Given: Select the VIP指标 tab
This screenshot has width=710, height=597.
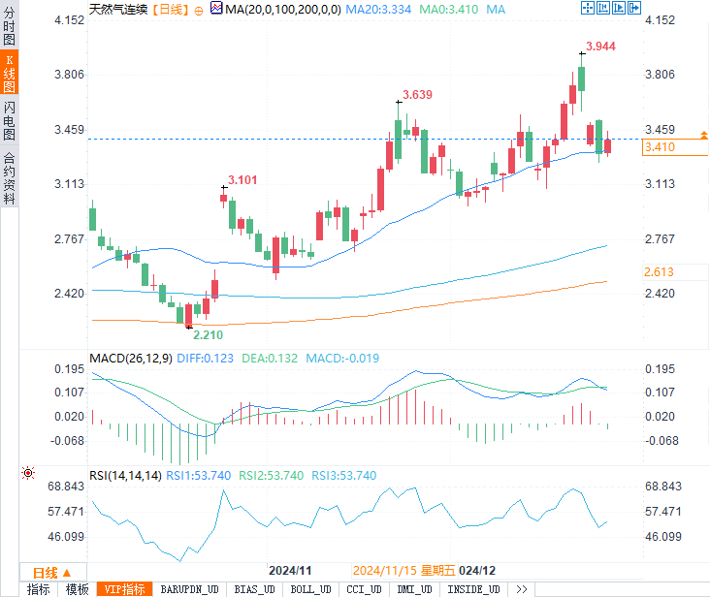Looking at the screenshot, I should 124,589.
